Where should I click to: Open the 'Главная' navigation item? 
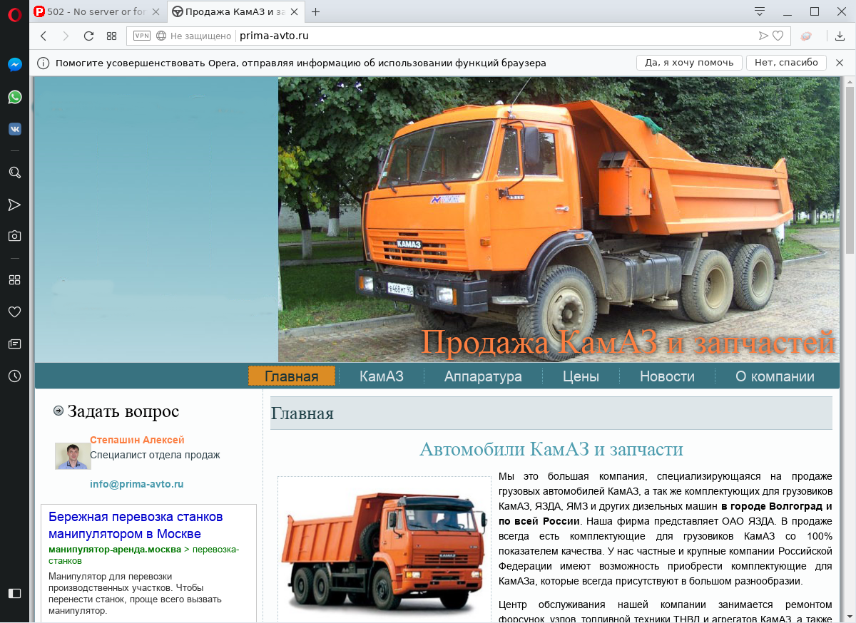click(x=292, y=376)
